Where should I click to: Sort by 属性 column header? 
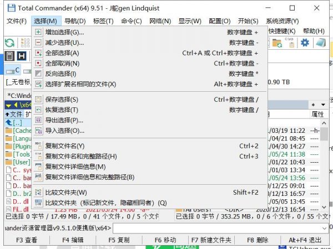click(318, 115)
